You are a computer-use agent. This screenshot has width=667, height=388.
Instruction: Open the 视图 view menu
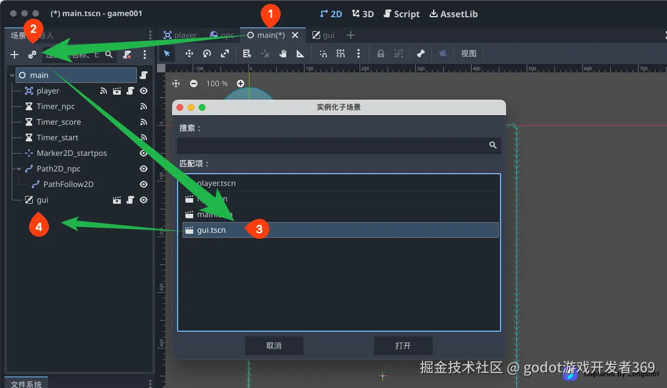point(468,53)
